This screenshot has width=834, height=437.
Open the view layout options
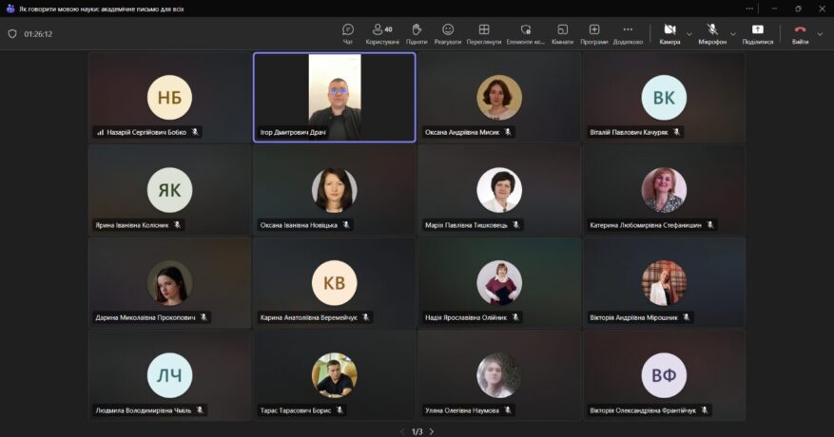pos(484,33)
